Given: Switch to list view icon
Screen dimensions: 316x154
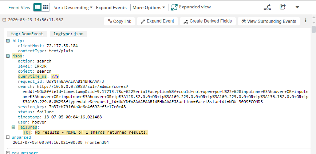Looking at the screenshot, I should pos(37,7).
